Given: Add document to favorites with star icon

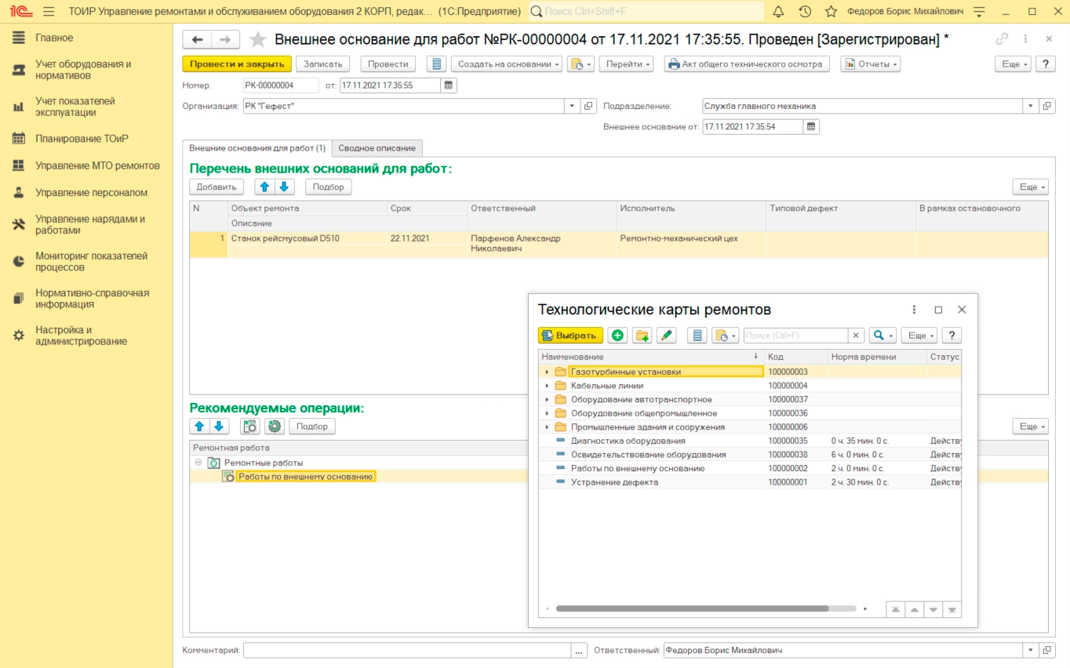Looking at the screenshot, I should click(x=257, y=40).
